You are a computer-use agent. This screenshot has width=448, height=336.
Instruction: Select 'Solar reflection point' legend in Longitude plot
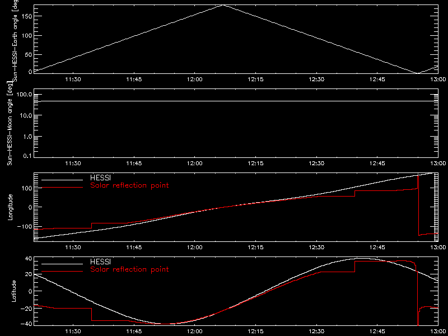click(129, 185)
